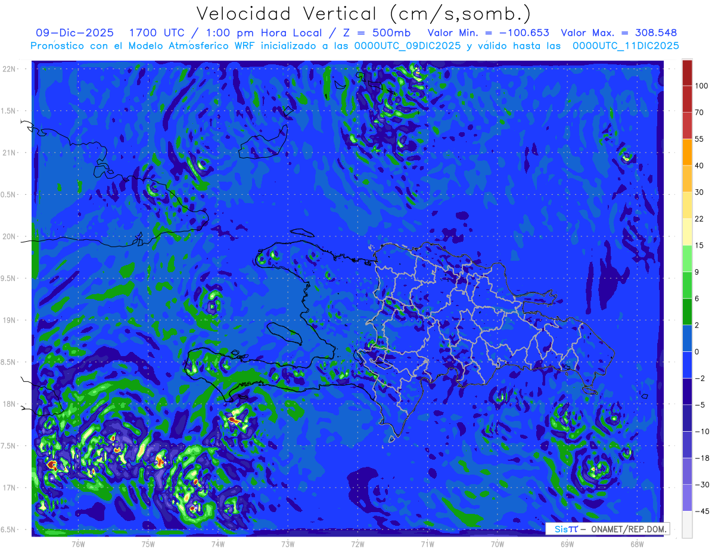Click the blue swatch between 0 and 2

tap(687, 338)
